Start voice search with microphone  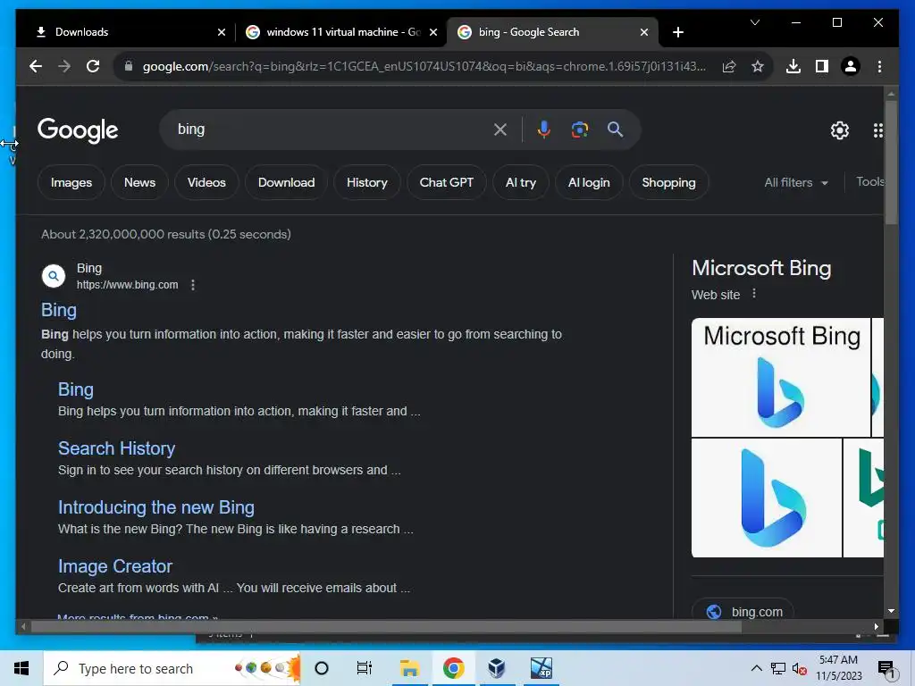point(544,130)
